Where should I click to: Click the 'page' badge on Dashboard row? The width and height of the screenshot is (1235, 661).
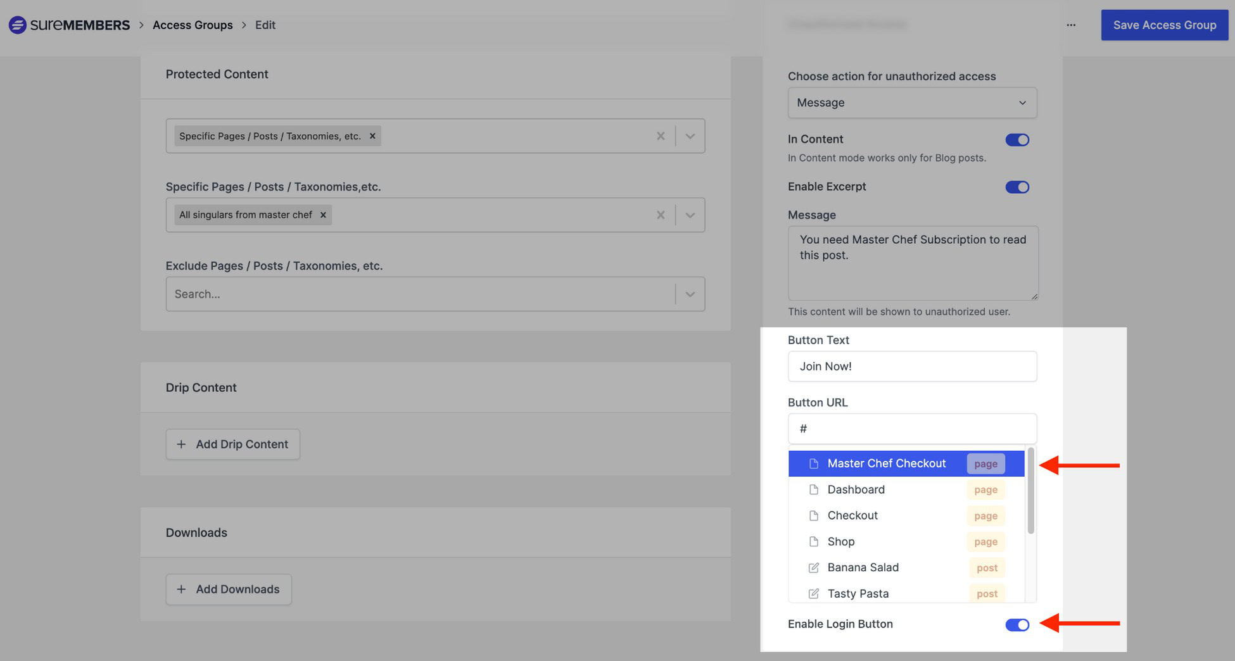point(985,489)
